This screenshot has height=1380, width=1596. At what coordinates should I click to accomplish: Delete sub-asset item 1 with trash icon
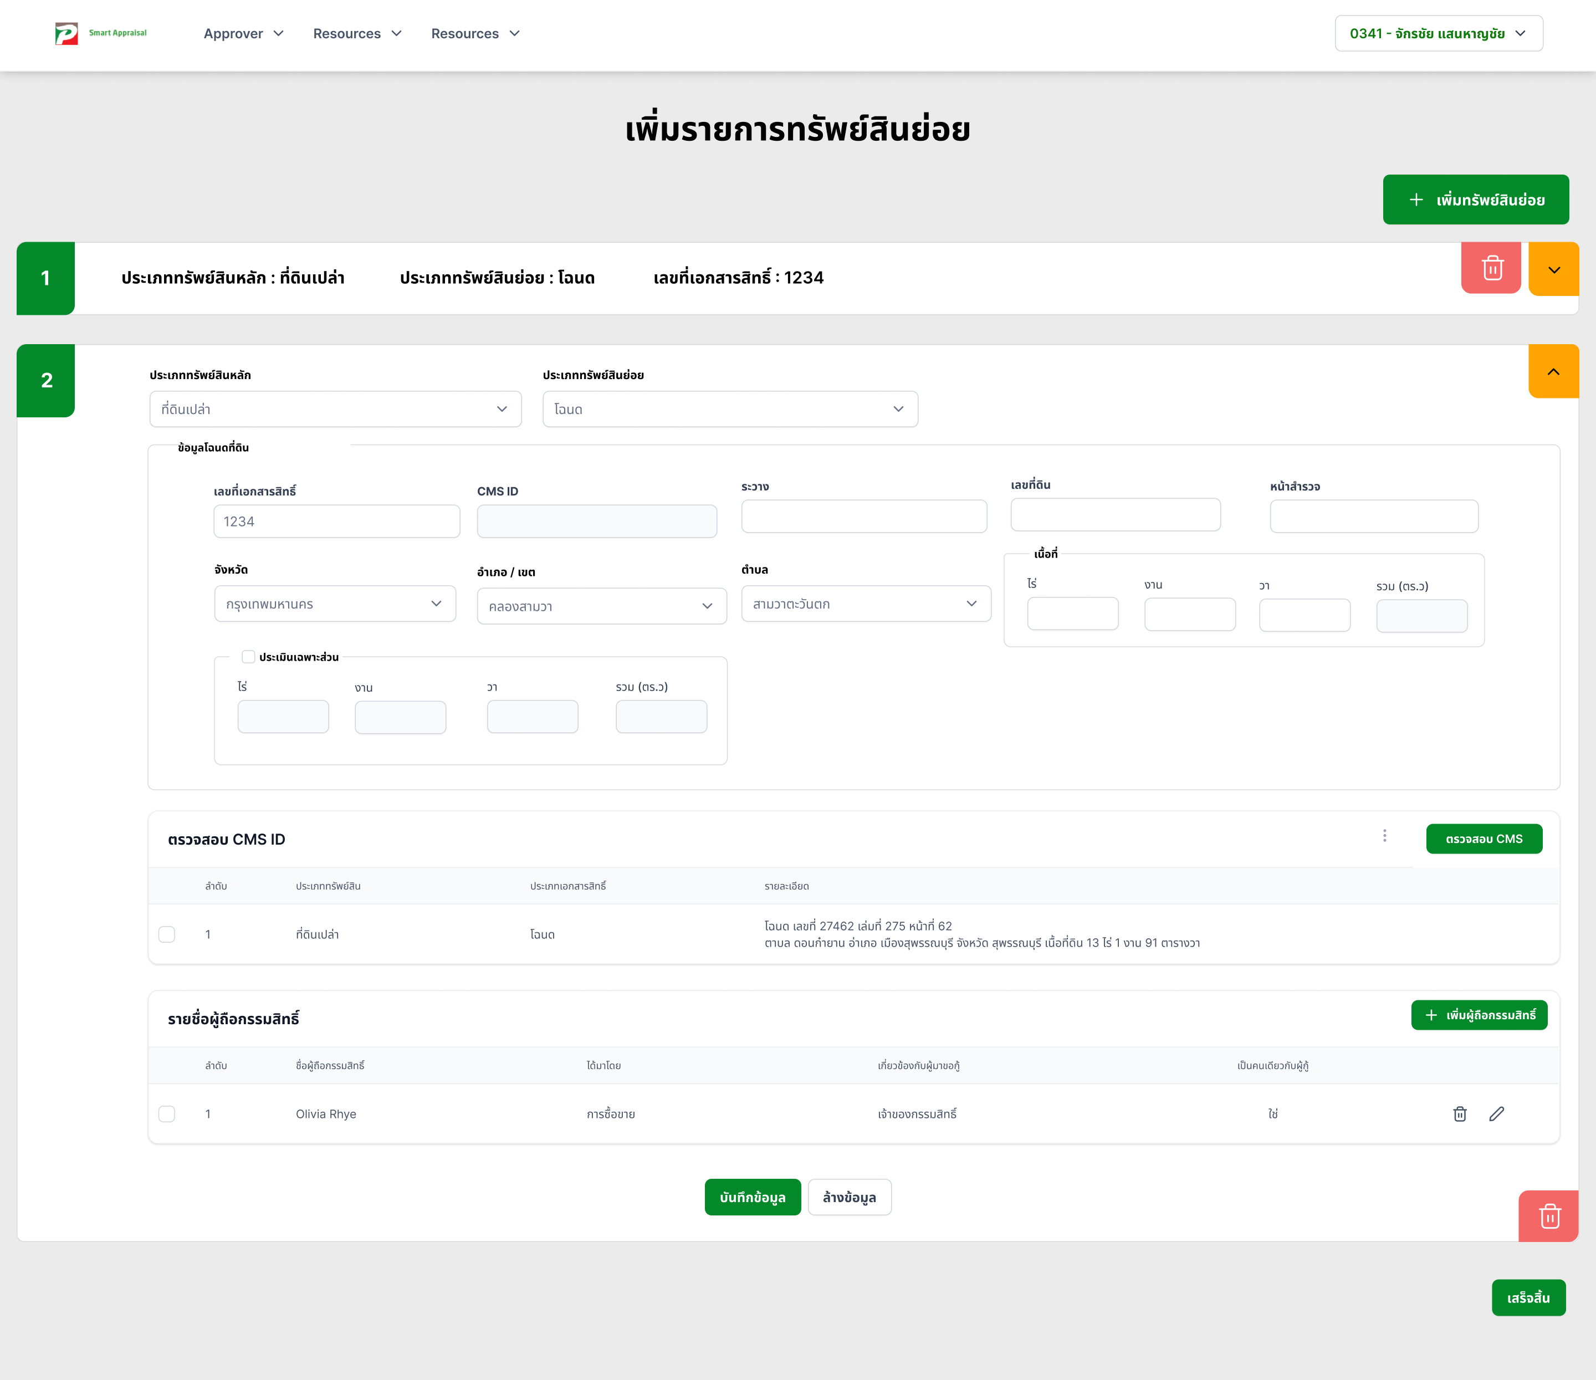pyautogui.click(x=1491, y=268)
